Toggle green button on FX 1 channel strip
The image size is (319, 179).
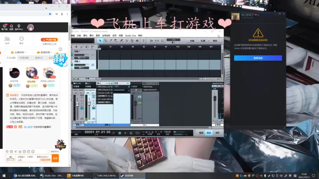(140, 103)
